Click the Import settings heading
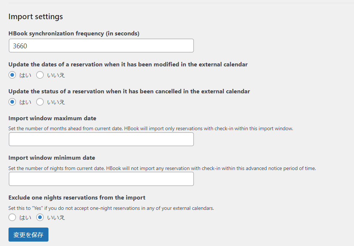354x246 pixels. point(36,17)
